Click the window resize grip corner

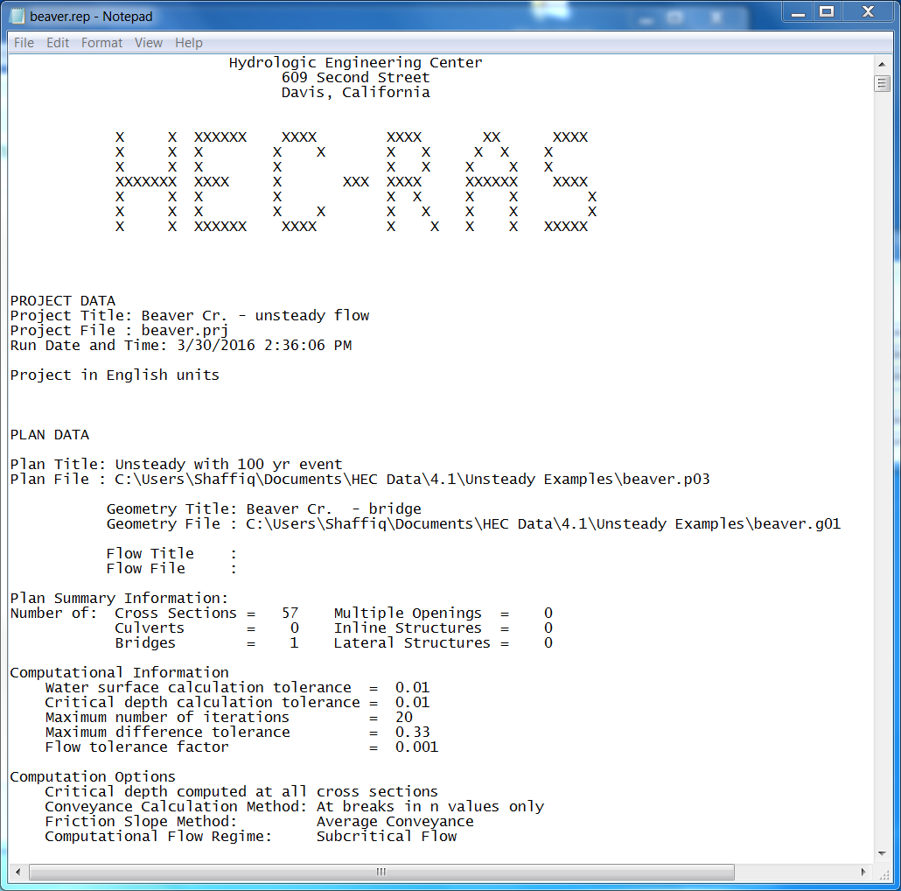[x=884, y=873]
